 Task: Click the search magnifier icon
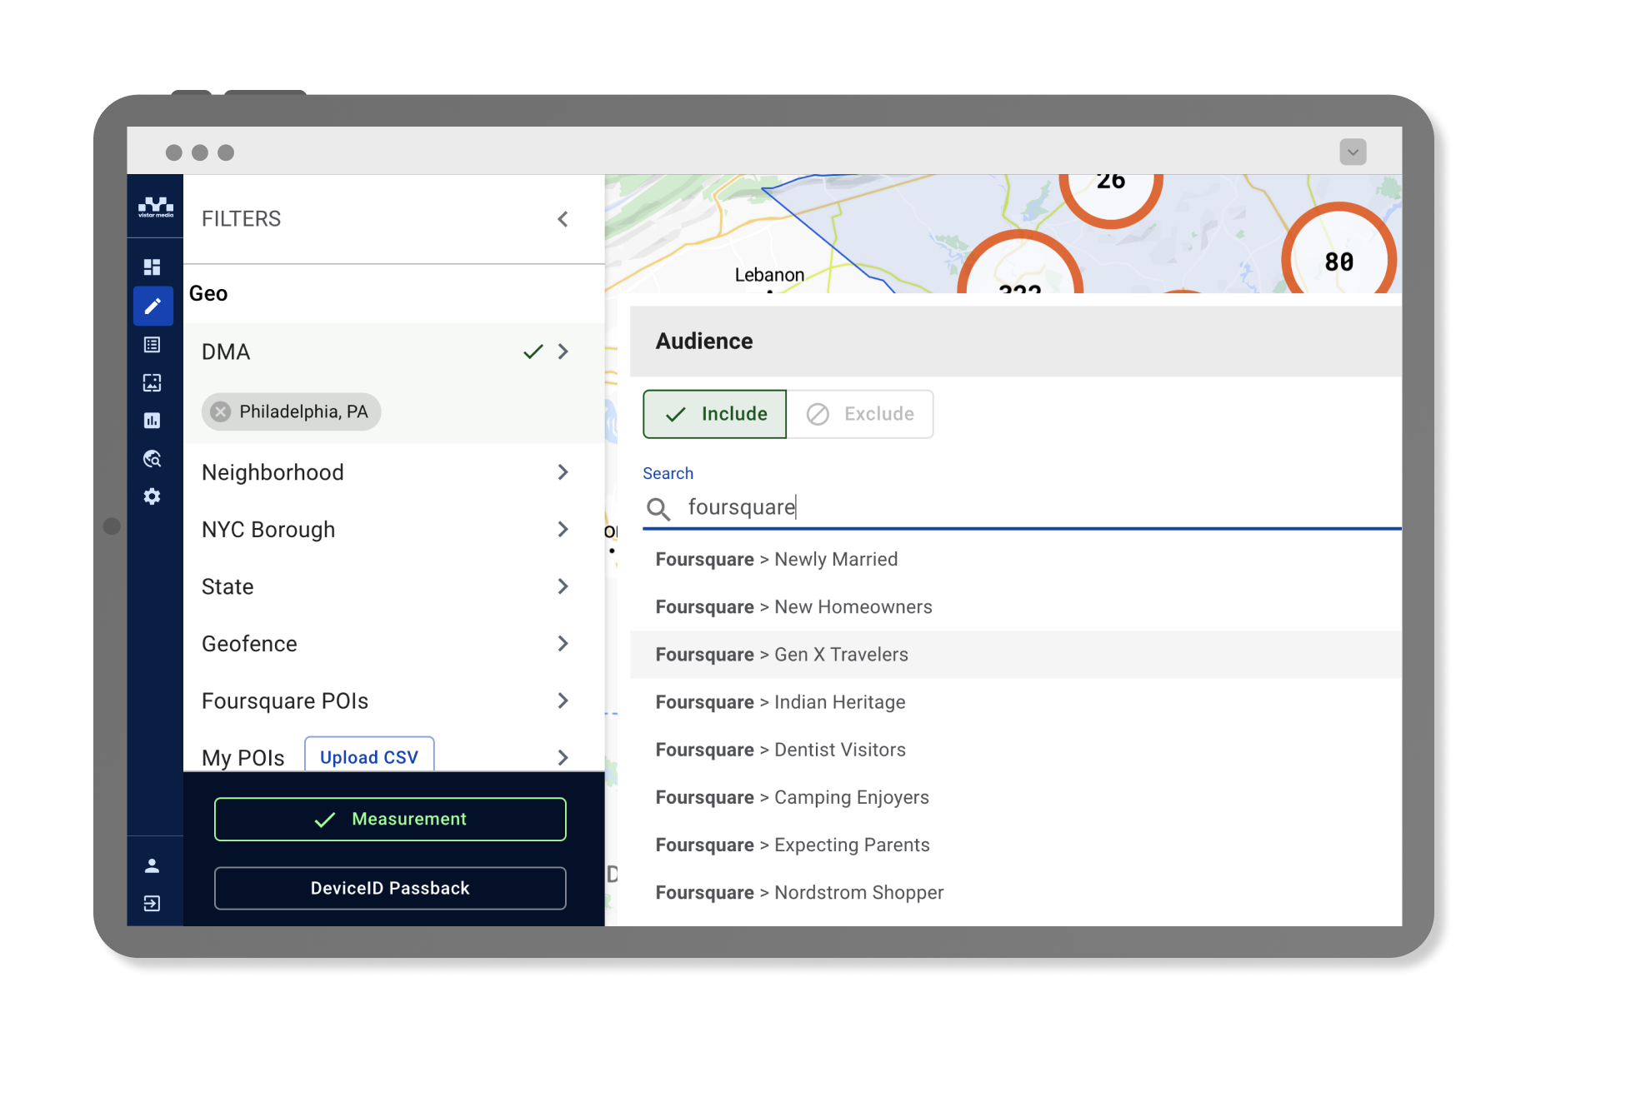(x=658, y=509)
